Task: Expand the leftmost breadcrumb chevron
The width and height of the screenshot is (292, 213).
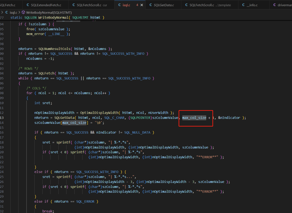Action: (x=2, y=12)
